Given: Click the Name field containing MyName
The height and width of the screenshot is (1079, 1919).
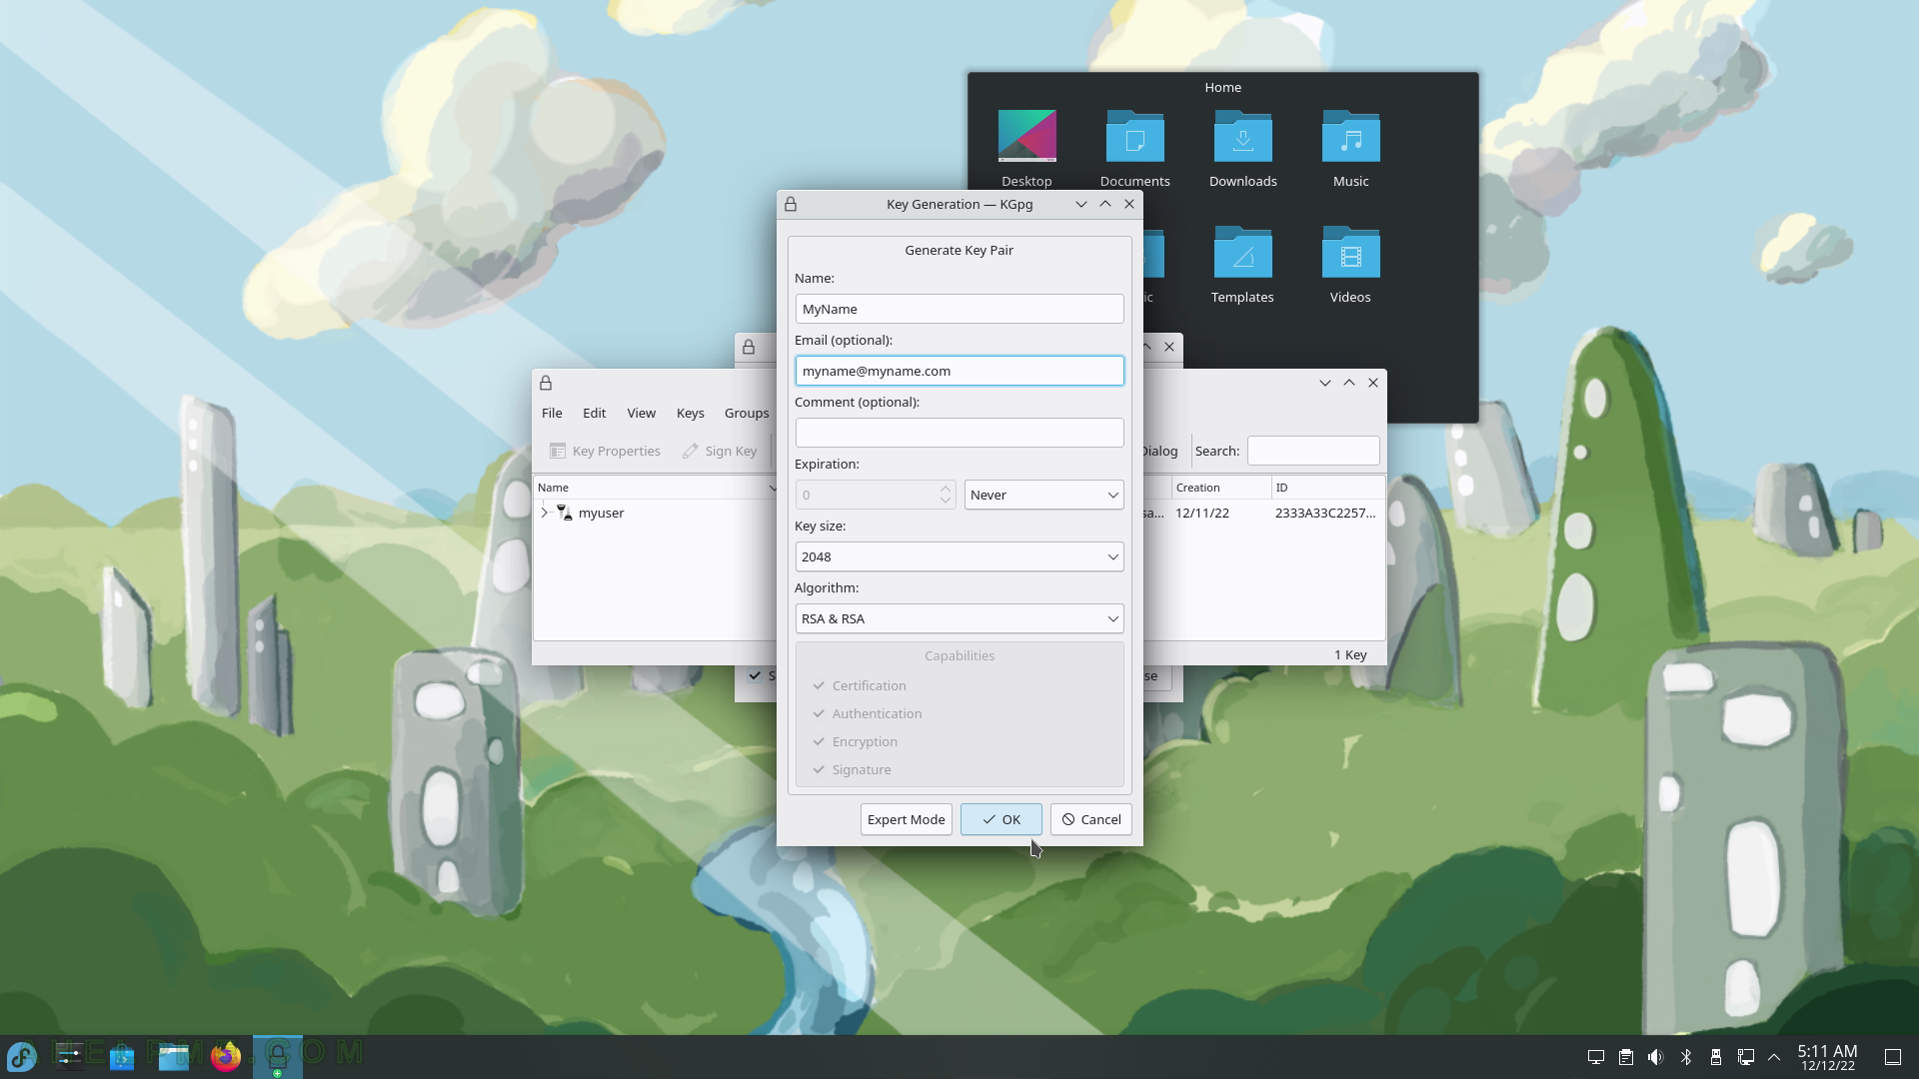Looking at the screenshot, I should 959,309.
